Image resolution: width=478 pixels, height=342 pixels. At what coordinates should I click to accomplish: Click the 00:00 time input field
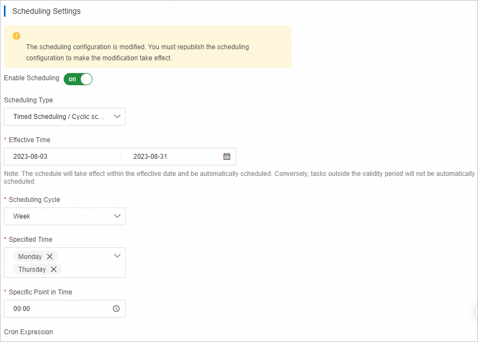click(x=55, y=309)
